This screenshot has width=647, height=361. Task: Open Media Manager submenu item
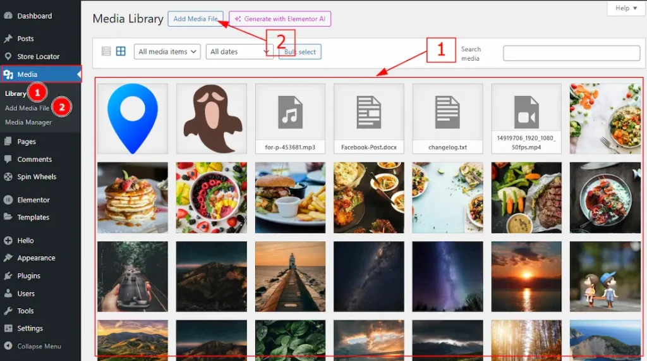(28, 122)
